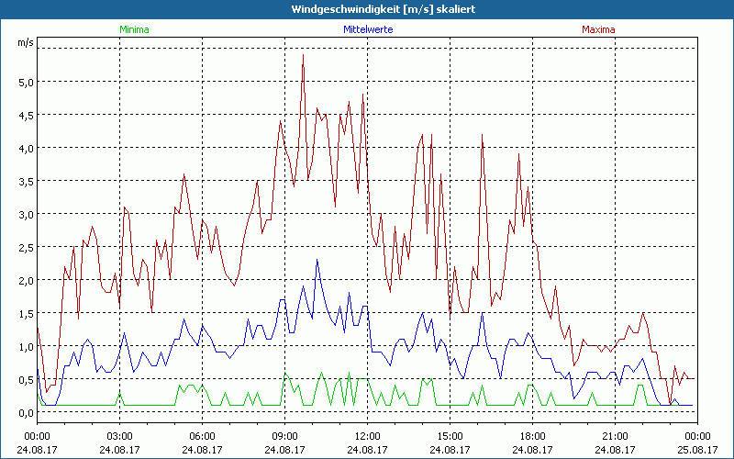Screen dimensions: 734x459
Task: Click the 3,5 y-axis tick label
Action: tap(26, 181)
